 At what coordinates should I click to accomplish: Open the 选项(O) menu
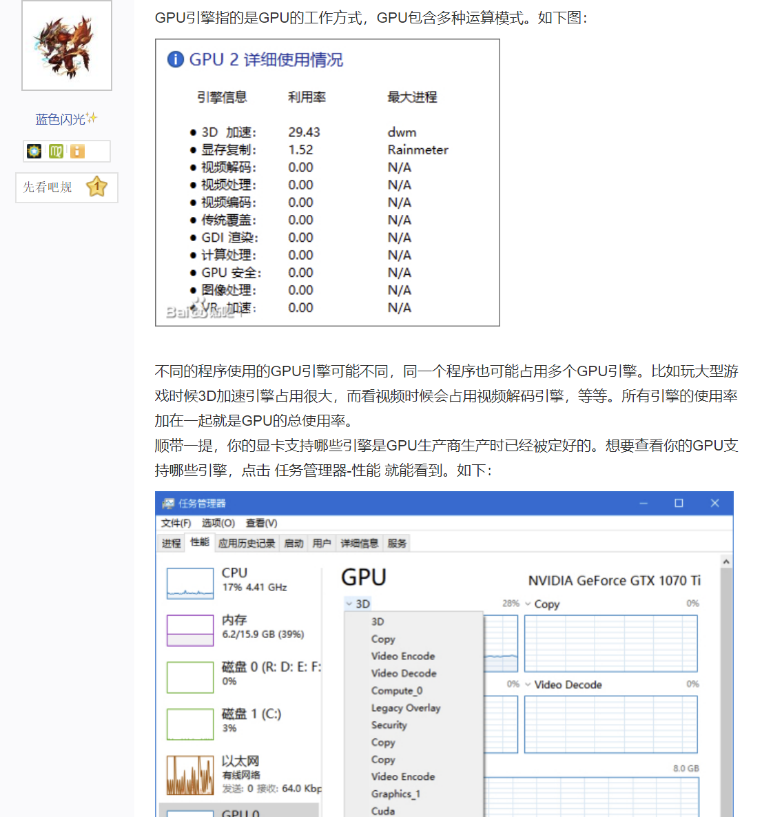point(218,523)
